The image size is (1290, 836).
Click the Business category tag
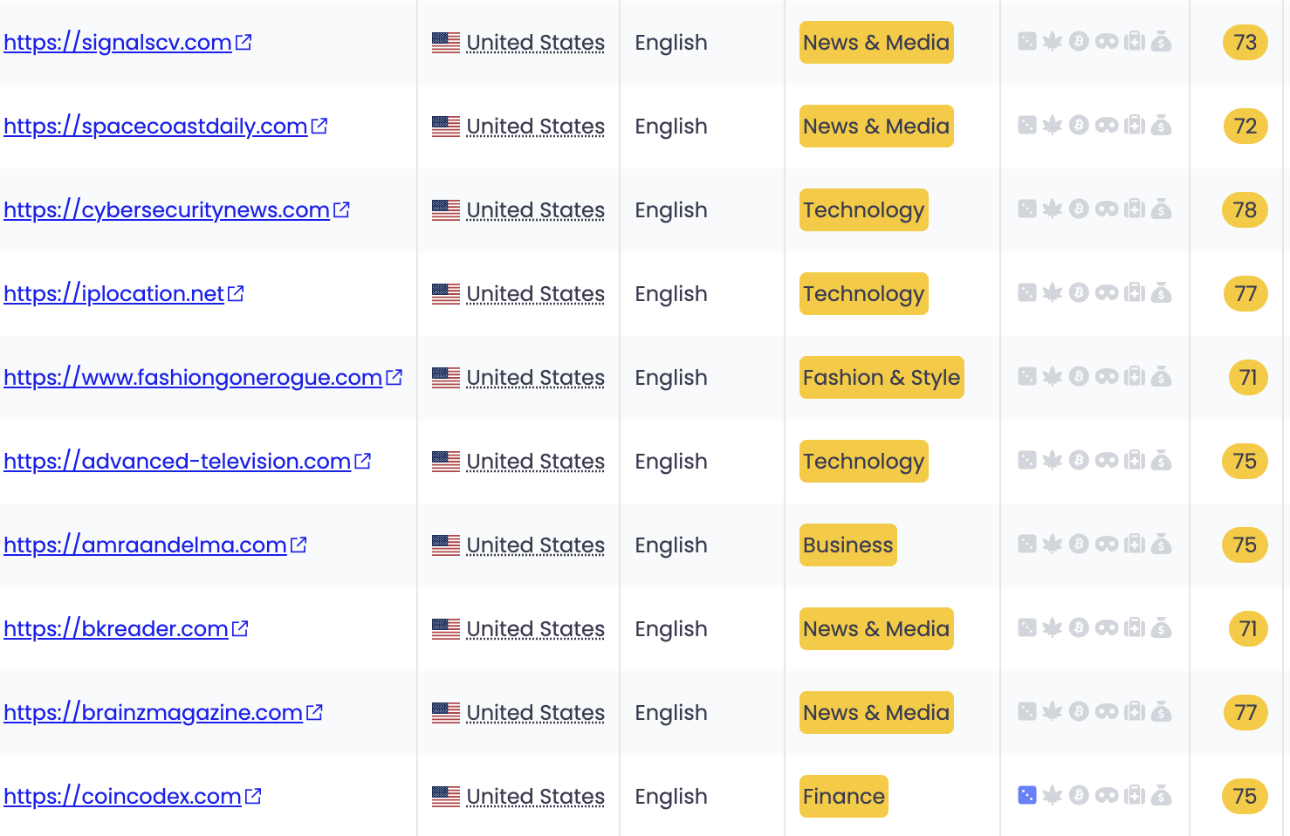click(x=848, y=545)
